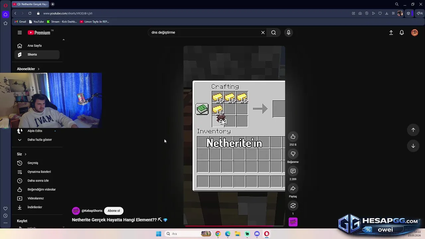Open the YouTube hamburger guide menu
Viewport: 425px width, 239px height.
(20, 33)
